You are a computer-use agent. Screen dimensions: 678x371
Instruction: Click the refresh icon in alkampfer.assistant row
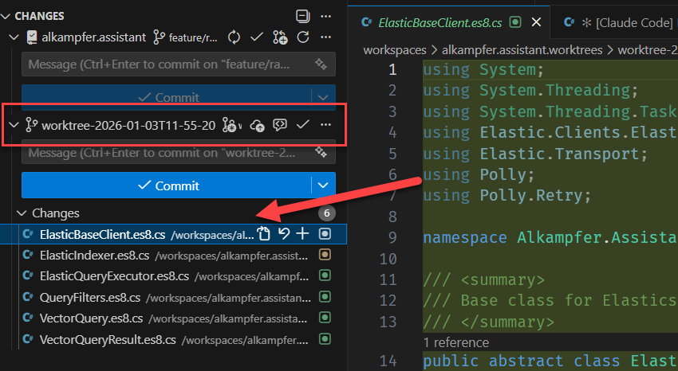303,37
